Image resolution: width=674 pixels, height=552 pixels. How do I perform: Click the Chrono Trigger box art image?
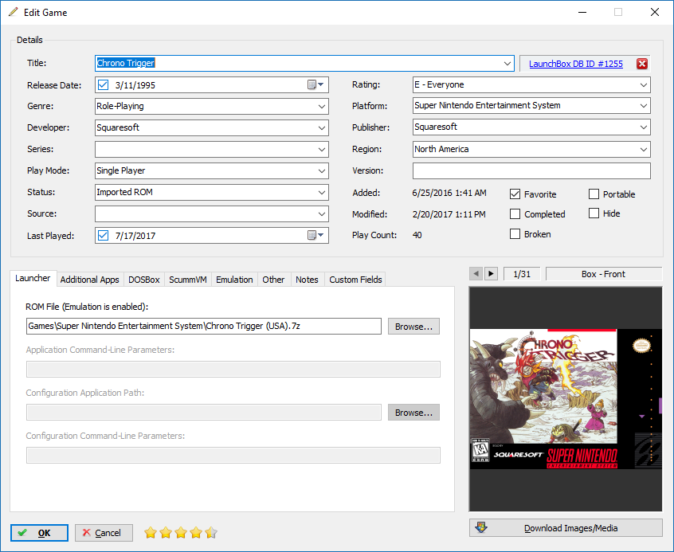(x=566, y=399)
